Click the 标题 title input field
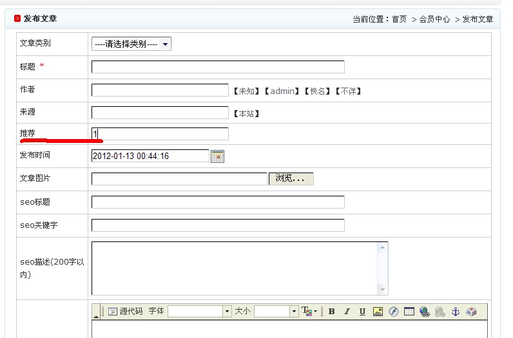The image size is (513, 338). pos(218,67)
